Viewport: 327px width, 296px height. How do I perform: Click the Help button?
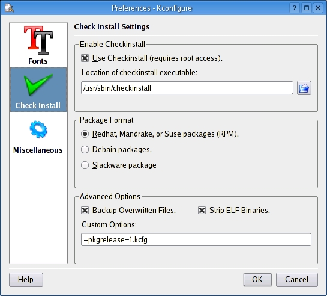coord(26,280)
